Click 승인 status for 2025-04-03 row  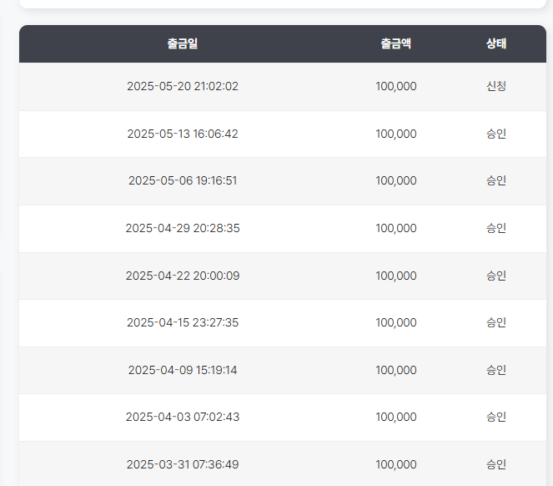(x=496, y=418)
